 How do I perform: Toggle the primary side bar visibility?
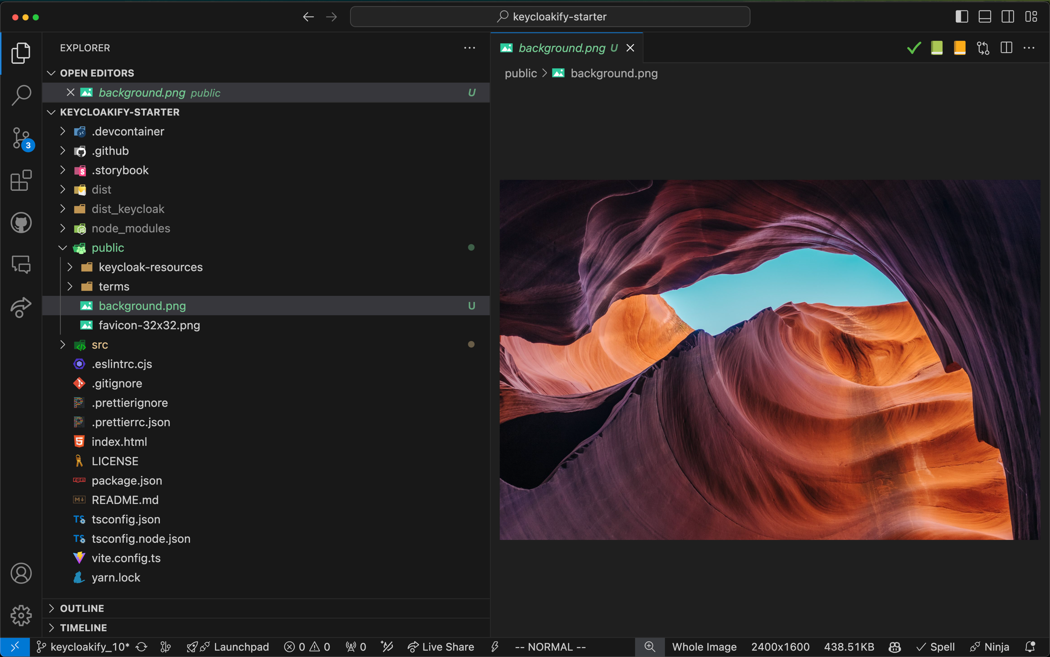(962, 17)
